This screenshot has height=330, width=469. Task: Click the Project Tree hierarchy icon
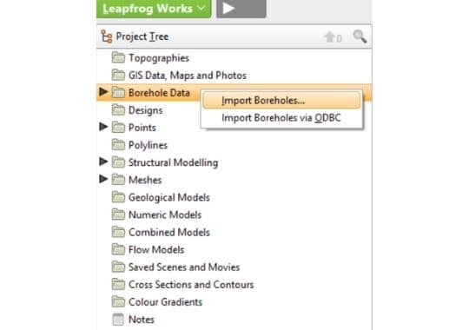click(x=107, y=36)
